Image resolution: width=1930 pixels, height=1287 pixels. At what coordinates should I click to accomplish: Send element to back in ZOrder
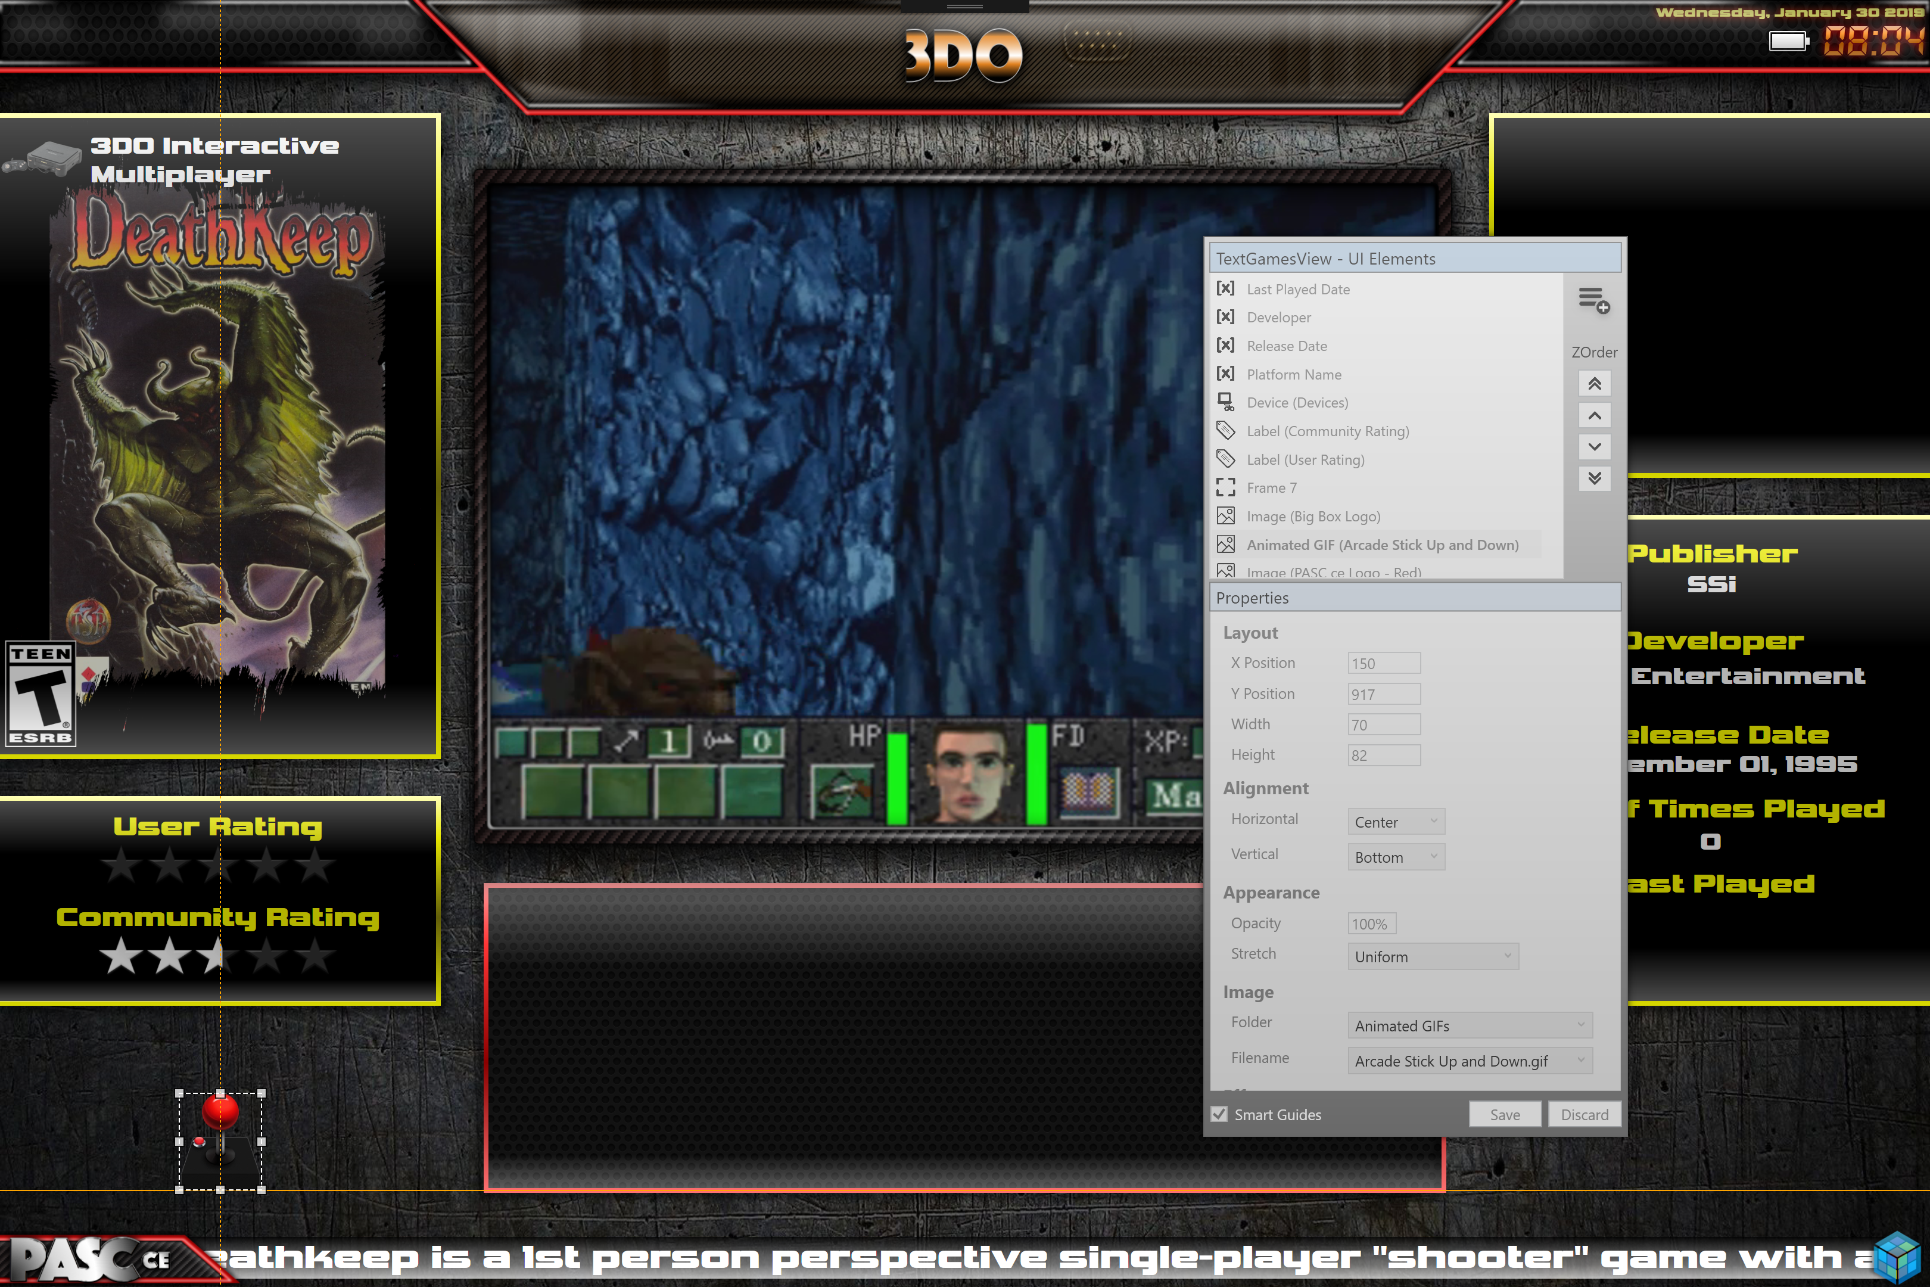pos(1595,478)
